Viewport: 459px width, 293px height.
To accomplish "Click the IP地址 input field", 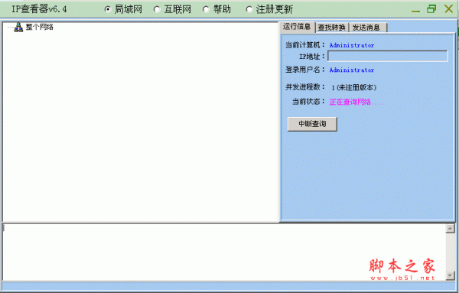I will click(x=388, y=56).
